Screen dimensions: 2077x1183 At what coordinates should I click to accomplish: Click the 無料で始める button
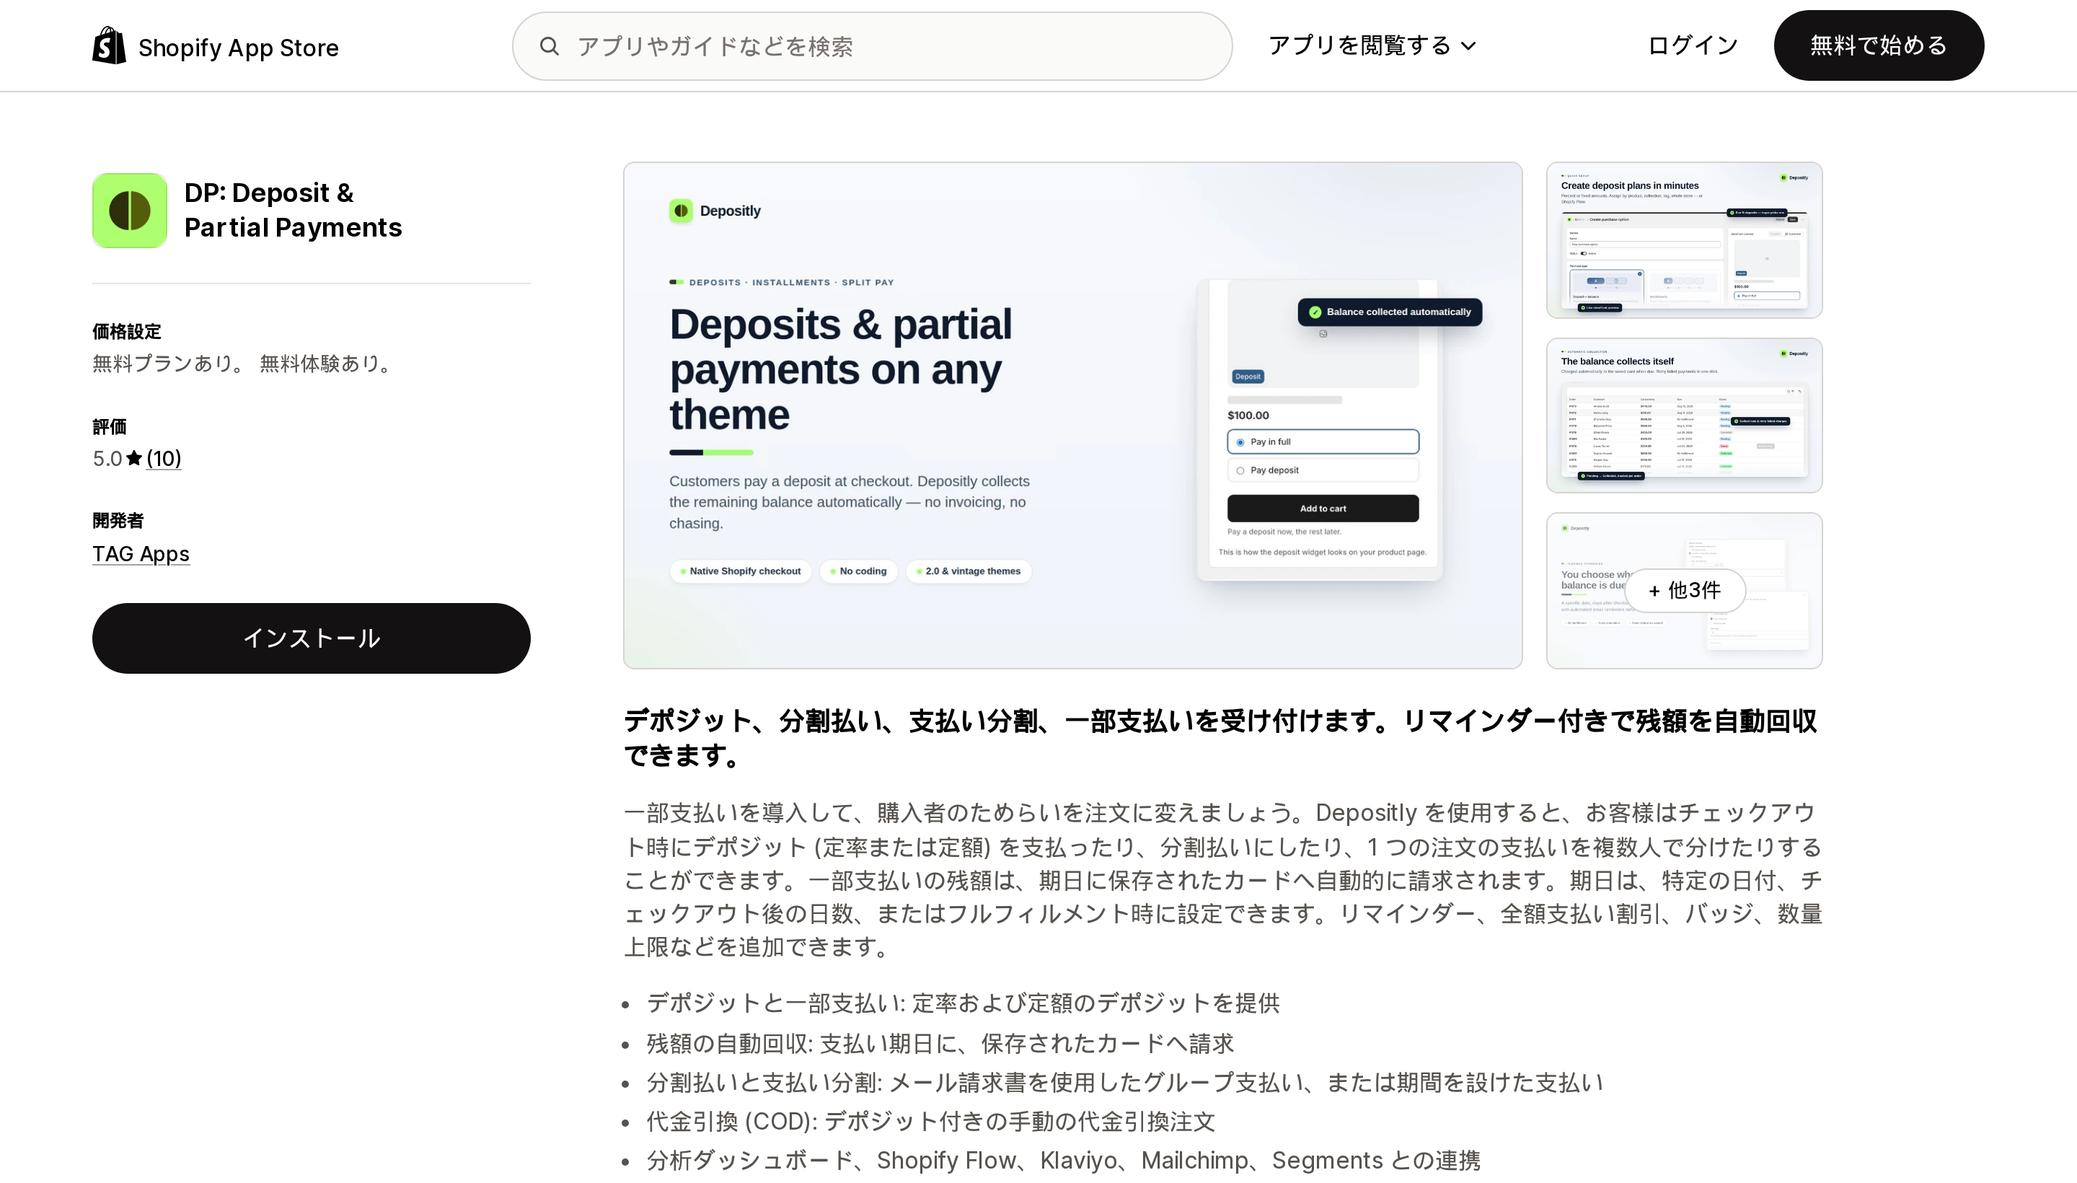[x=1879, y=45]
